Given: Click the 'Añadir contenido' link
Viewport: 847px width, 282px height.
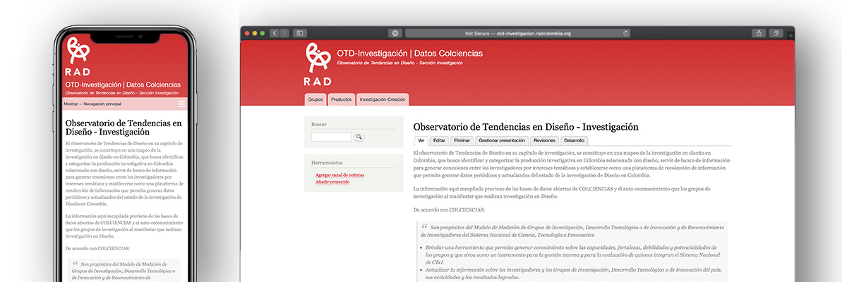Looking at the screenshot, I should coord(332,182).
